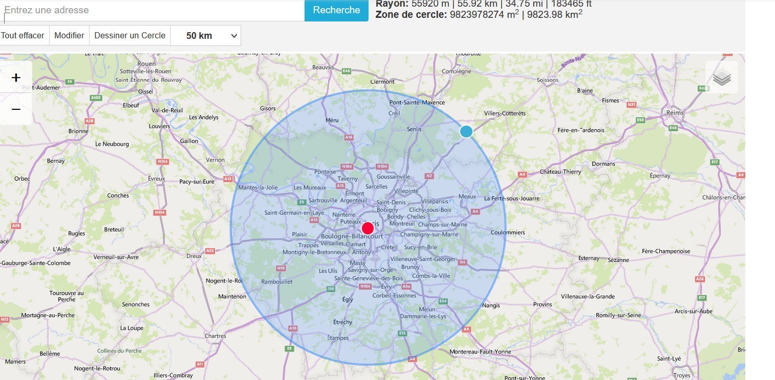Click the Mantes-la-Jolie map label
The width and height of the screenshot is (775, 380).
coord(258,187)
